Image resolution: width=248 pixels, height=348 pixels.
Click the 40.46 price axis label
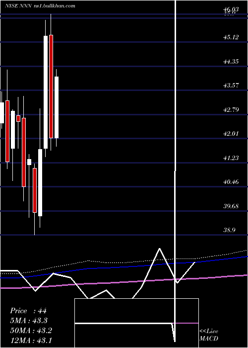(231, 182)
